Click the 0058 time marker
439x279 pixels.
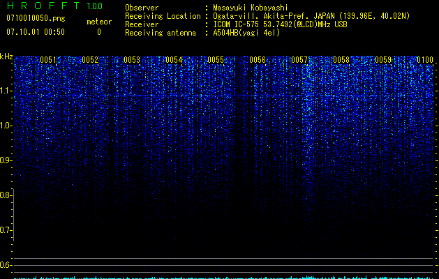pyautogui.click(x=341, y=60)
